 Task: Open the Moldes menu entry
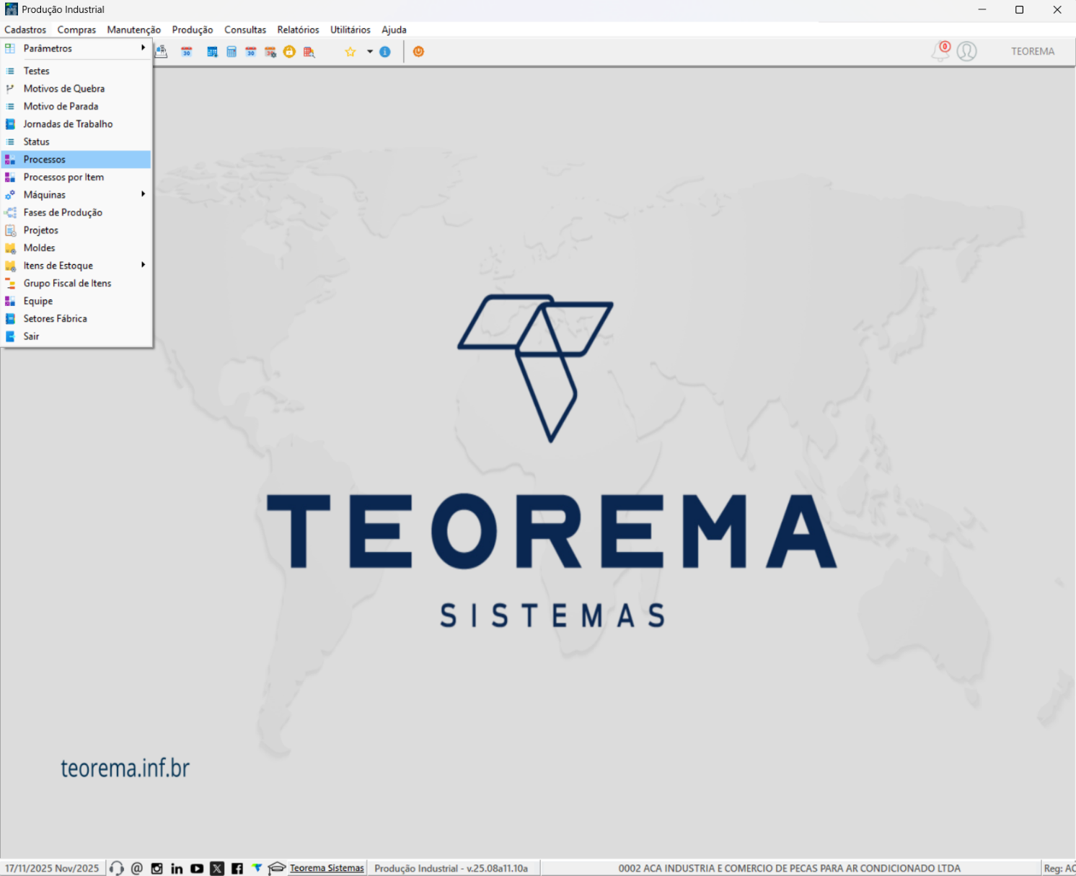pos(76,248)
